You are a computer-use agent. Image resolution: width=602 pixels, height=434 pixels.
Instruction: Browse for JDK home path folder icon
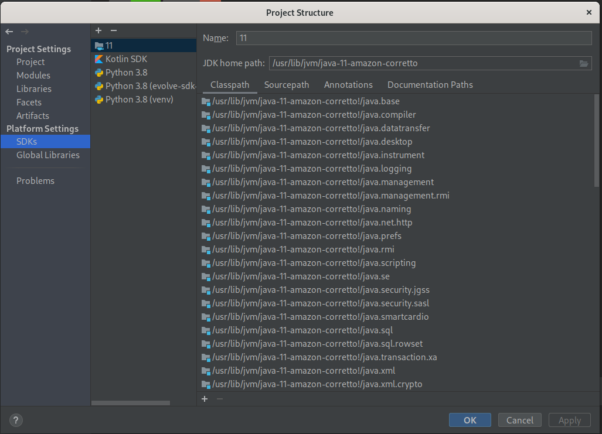[x=584, y=63]
